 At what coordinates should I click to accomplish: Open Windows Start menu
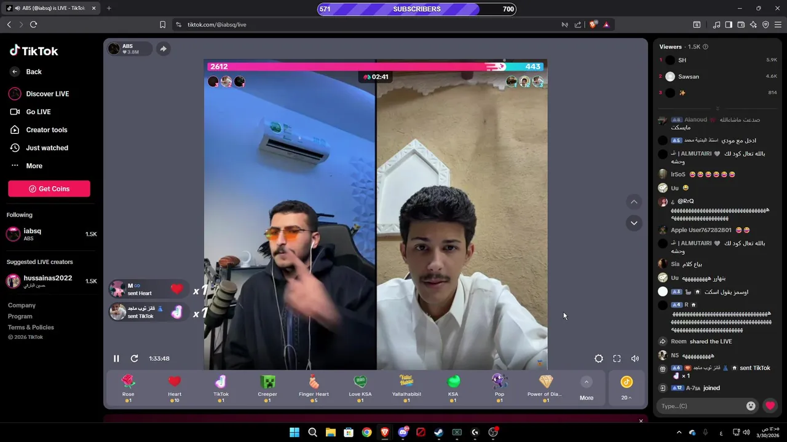(295, 432)
